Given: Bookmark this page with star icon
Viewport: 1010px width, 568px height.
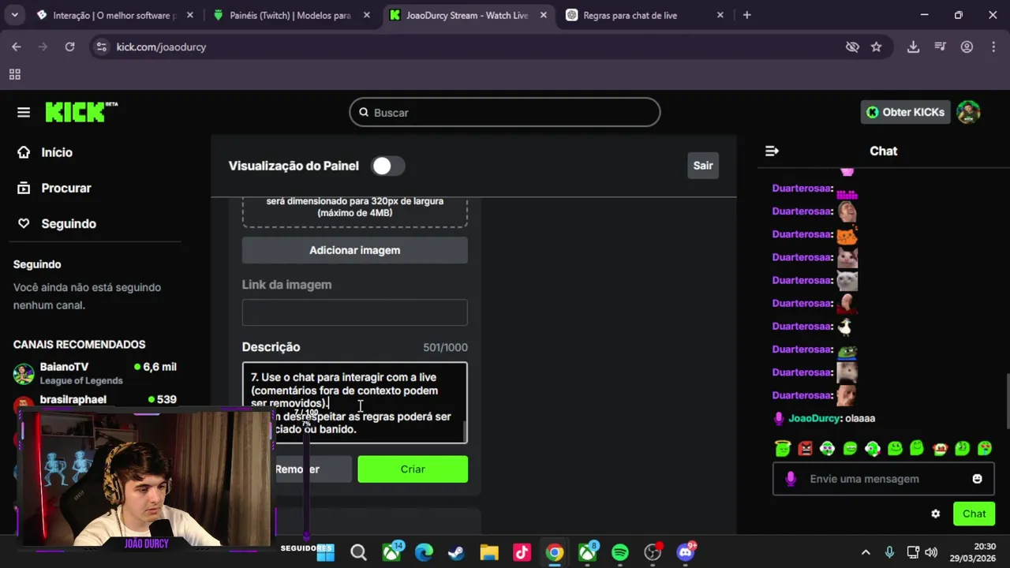Looking at the screenshot, I should click(876, 47).
